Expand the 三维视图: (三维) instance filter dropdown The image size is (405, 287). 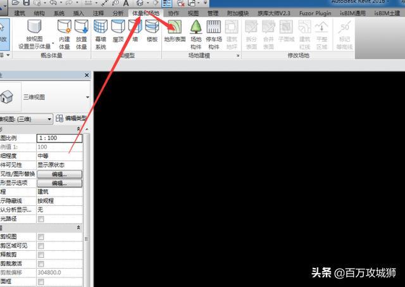[49, 118]
